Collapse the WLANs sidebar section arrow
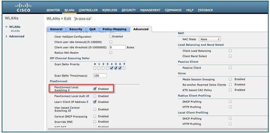Viewport: 270px width, 133px height. [x=6, y=27]
